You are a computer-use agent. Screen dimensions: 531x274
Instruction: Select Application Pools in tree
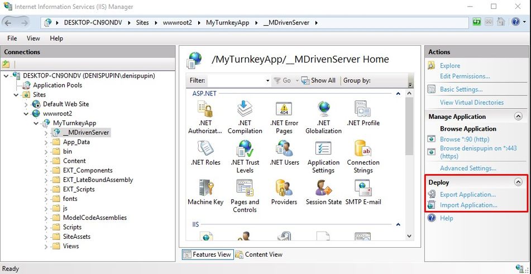57,85
